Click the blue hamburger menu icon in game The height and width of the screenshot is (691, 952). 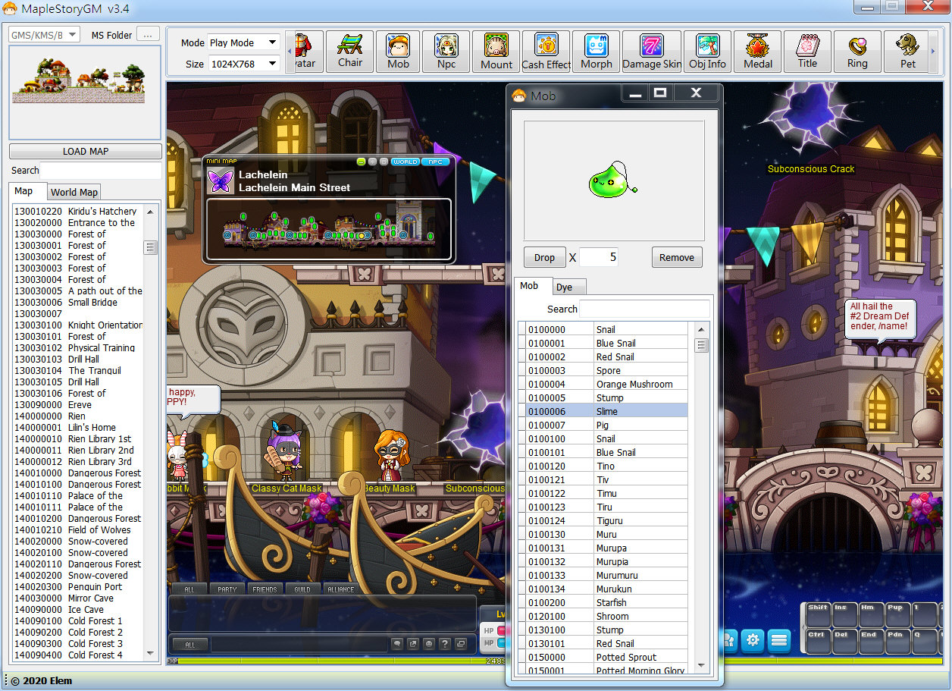[779, 640]
